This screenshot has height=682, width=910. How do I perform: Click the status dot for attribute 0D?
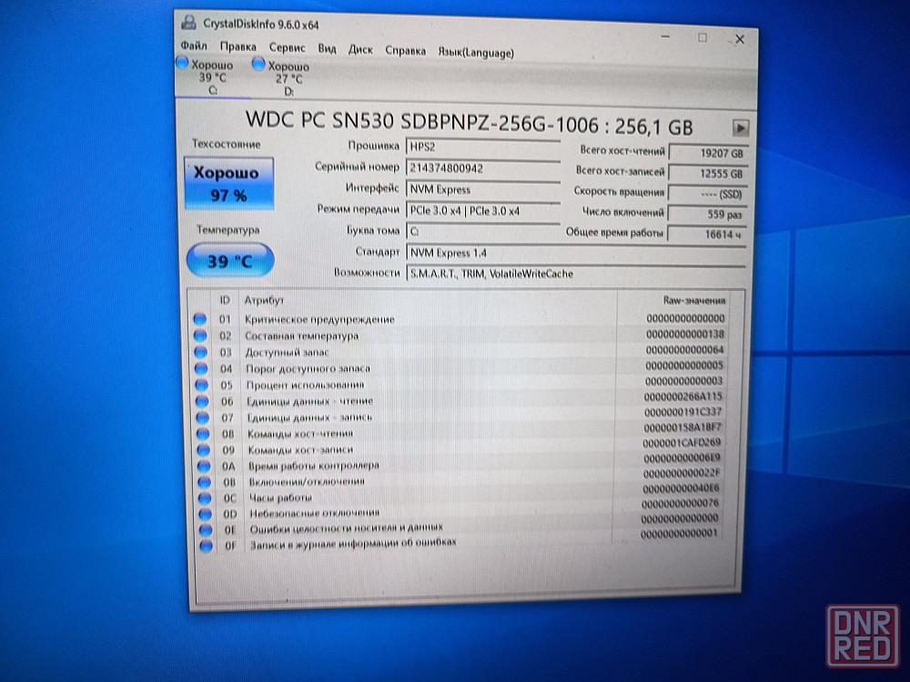coord(206,513)
